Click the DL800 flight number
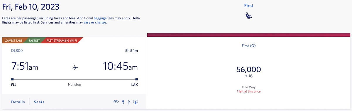Screen dimensions: 352x111 (x=17, y=51)
